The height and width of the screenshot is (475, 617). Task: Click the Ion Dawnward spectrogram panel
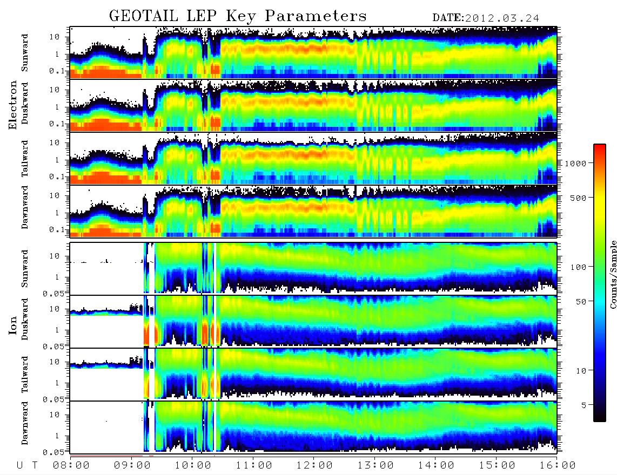(313, 427)
